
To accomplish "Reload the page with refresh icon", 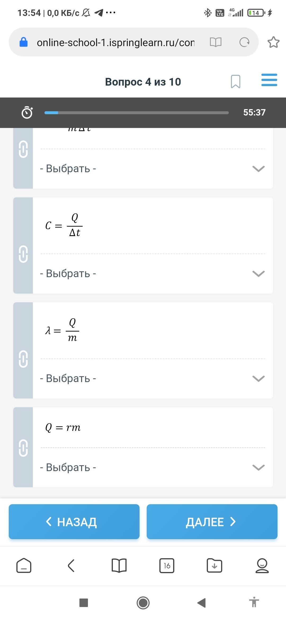I will click(x=244, y=42).
